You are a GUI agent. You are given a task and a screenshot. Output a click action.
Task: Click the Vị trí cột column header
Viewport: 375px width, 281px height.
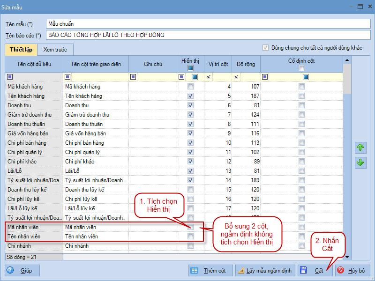pyautogui.click(x=218, y=64)
